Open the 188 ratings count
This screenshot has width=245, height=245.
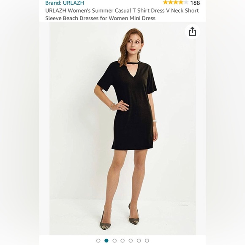[x=195, y=3]
